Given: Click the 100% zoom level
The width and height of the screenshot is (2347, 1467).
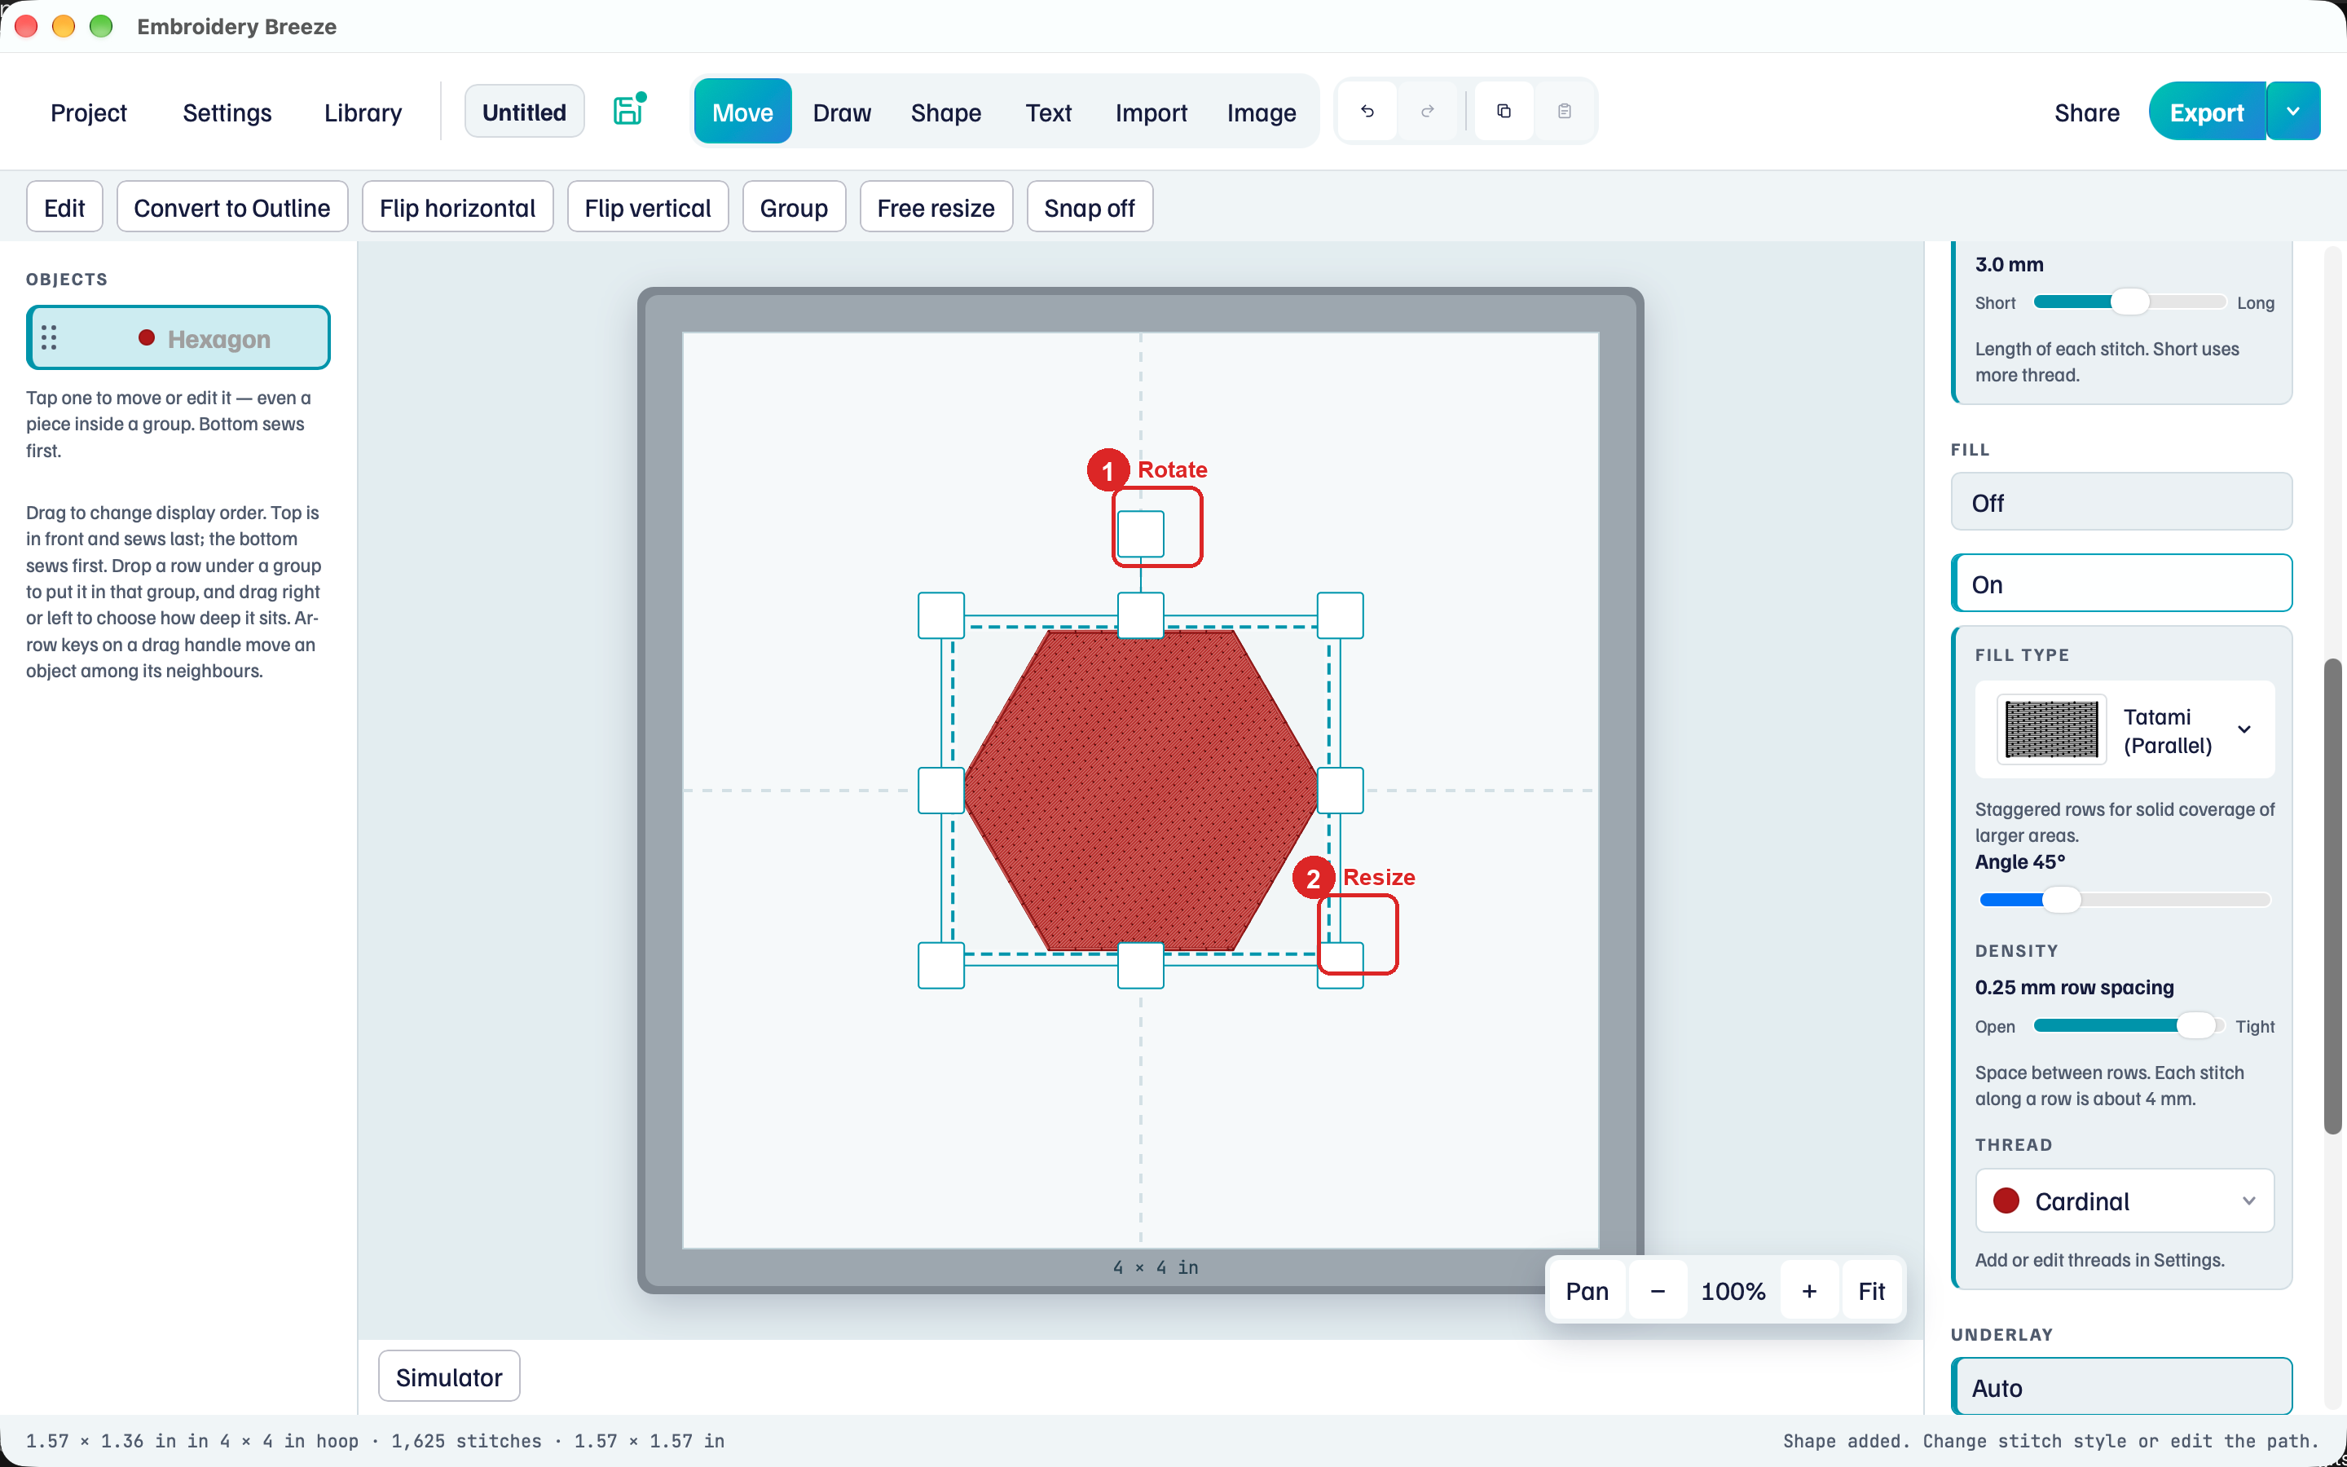Looking at the screenshot, I should (x=1732, y=1290).
